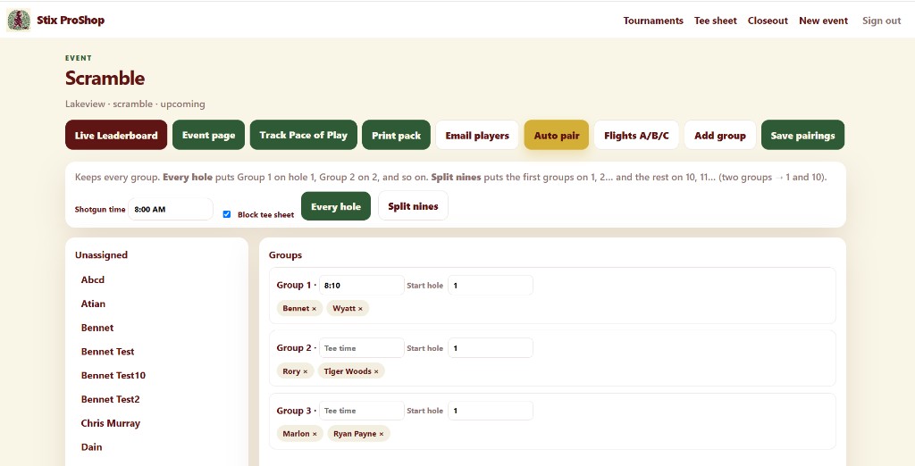Click the Groups panel heading
Viewport: 915px width, 466px height.
tap(285, 254)
